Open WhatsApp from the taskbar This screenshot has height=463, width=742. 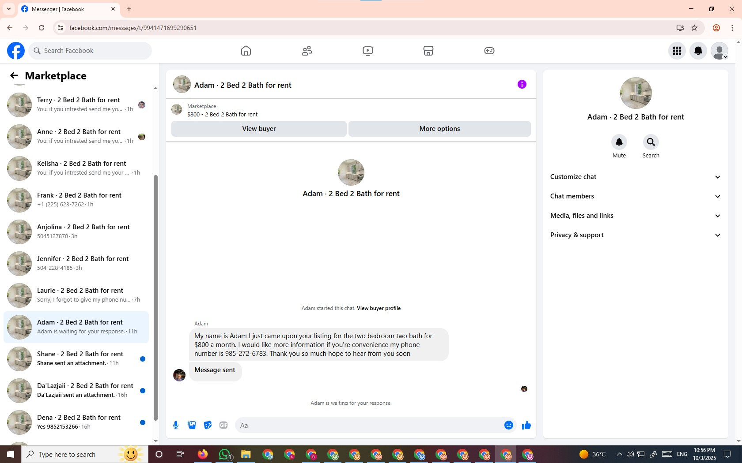click(x=225, y=454)
